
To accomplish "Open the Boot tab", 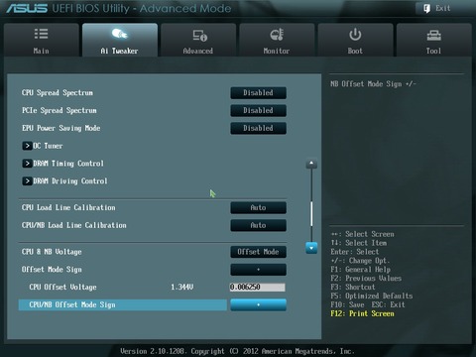I will coord(355,40).
